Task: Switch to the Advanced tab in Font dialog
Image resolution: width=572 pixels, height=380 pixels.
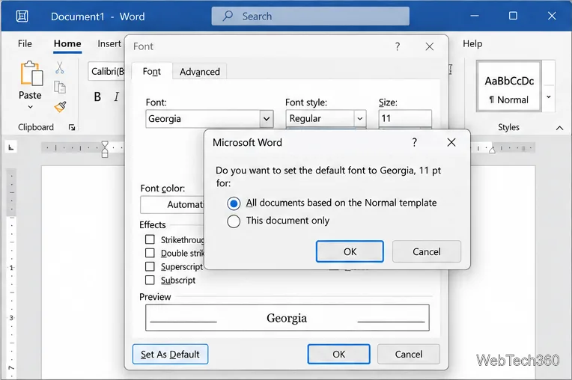Action: pos(200,72)
